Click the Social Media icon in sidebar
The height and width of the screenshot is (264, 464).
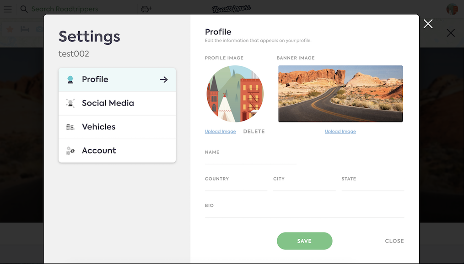pyautogui.click(x=70, y=103)
